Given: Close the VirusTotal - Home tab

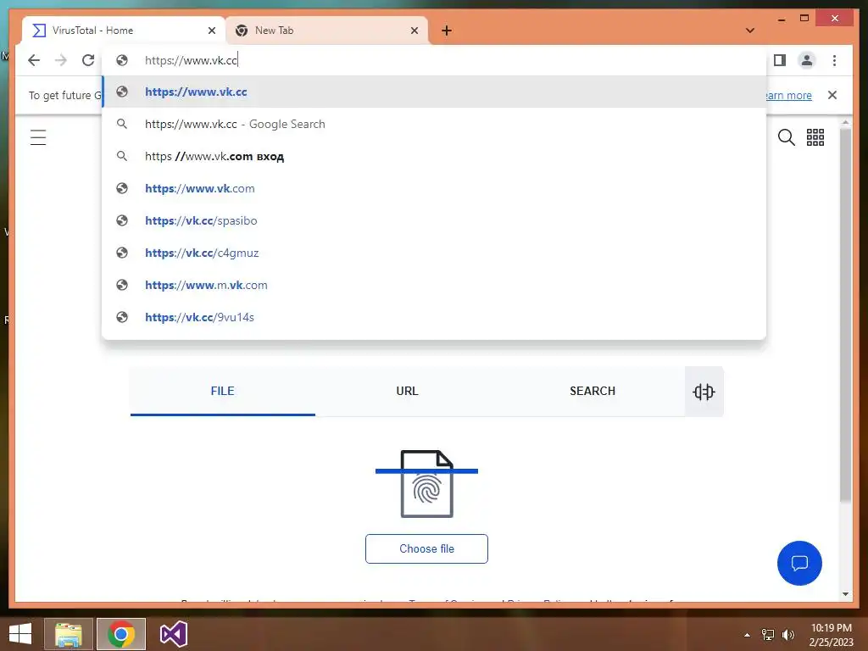Looking at the screenshot, I should [x=211, y=31].
